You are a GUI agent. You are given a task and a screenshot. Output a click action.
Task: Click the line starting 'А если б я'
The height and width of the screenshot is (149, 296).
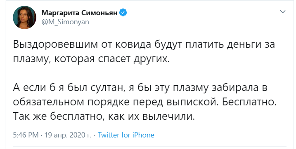click(140, 88)
